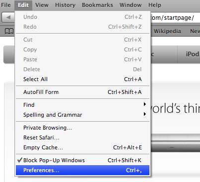Open Preferences… from Edit menu

pos(82,170)
